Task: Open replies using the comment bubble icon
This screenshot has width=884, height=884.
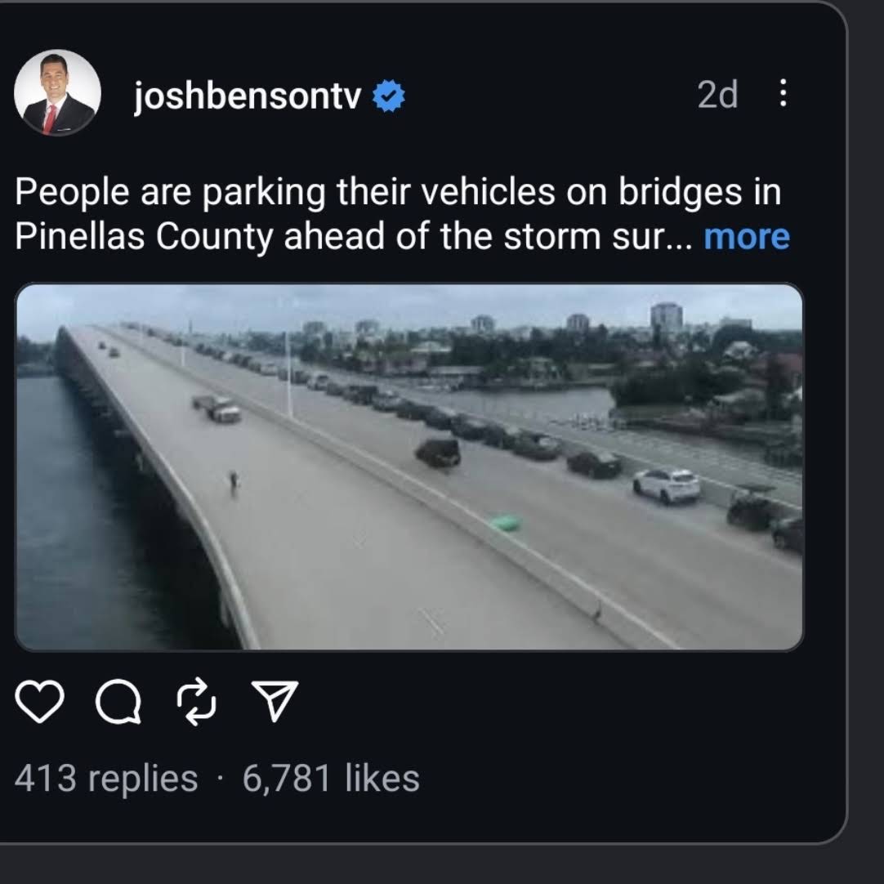Action: [118, 702]
